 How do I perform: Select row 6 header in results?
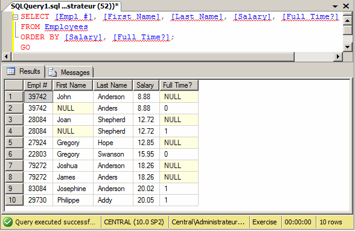point(14,154)
